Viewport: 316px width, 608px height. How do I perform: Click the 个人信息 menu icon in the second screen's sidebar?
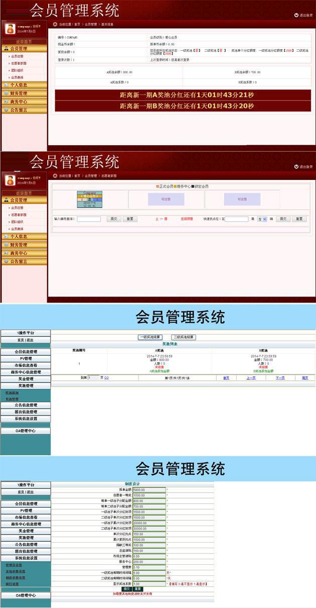tap(6, 236)
